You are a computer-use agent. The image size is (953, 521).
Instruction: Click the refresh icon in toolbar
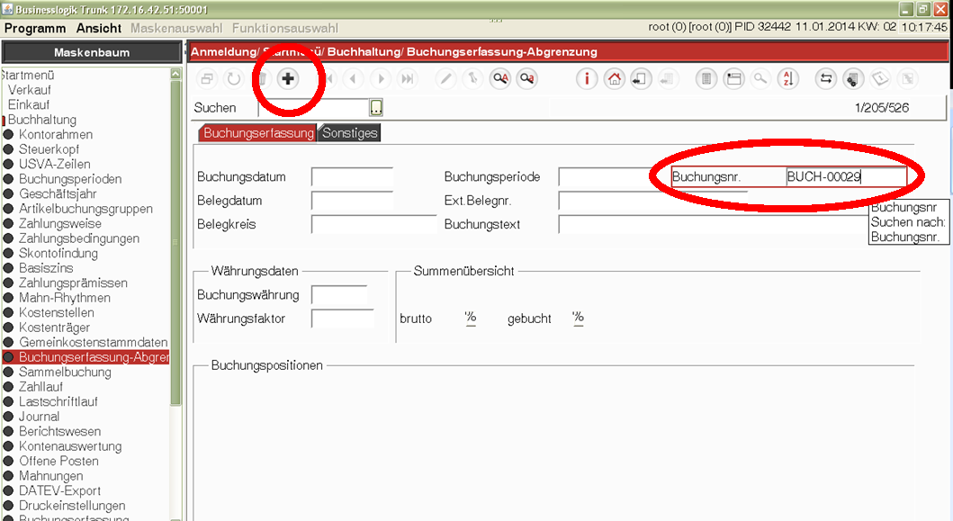tap(233, 79)
